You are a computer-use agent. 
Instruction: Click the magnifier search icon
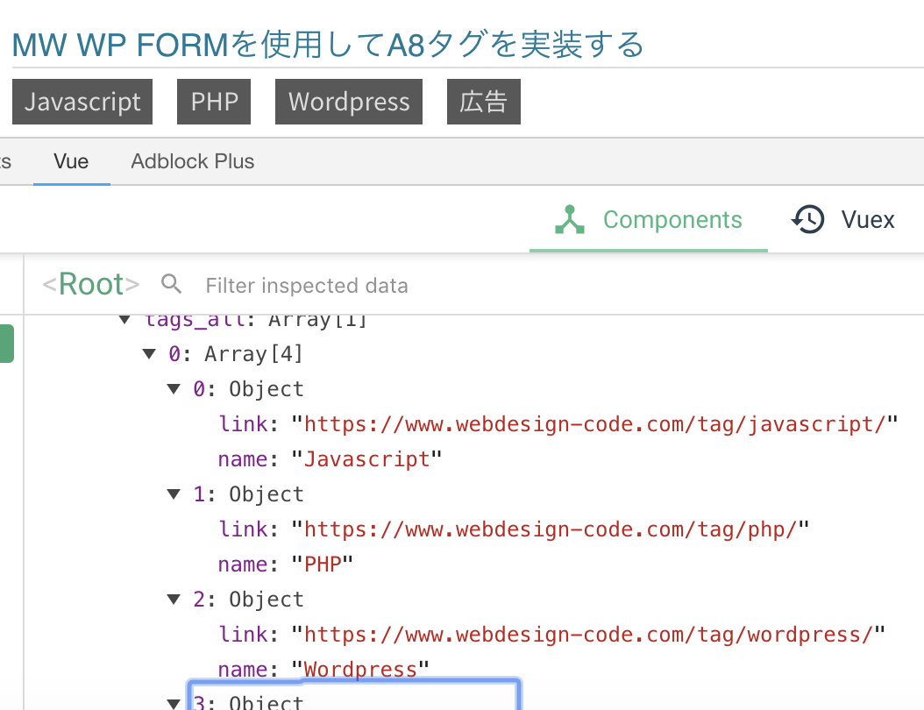[172, 284]
